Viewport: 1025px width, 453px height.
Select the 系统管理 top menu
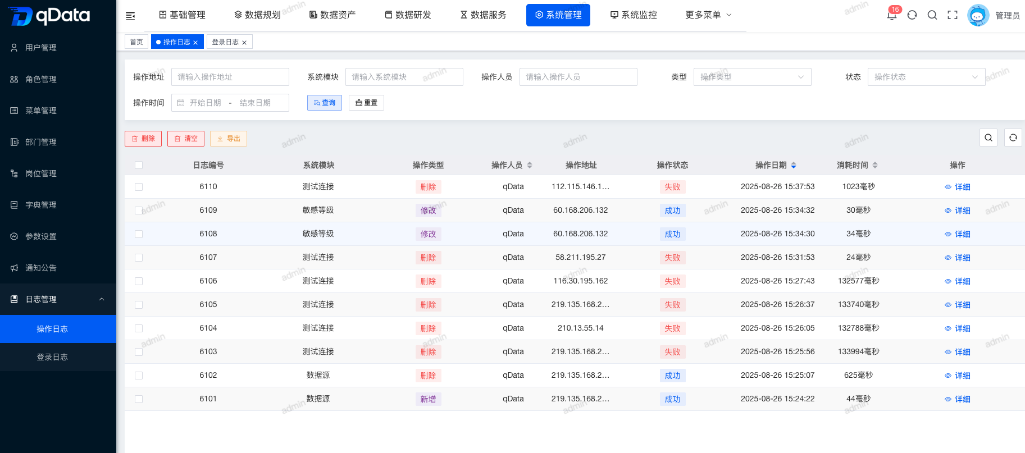558,15
